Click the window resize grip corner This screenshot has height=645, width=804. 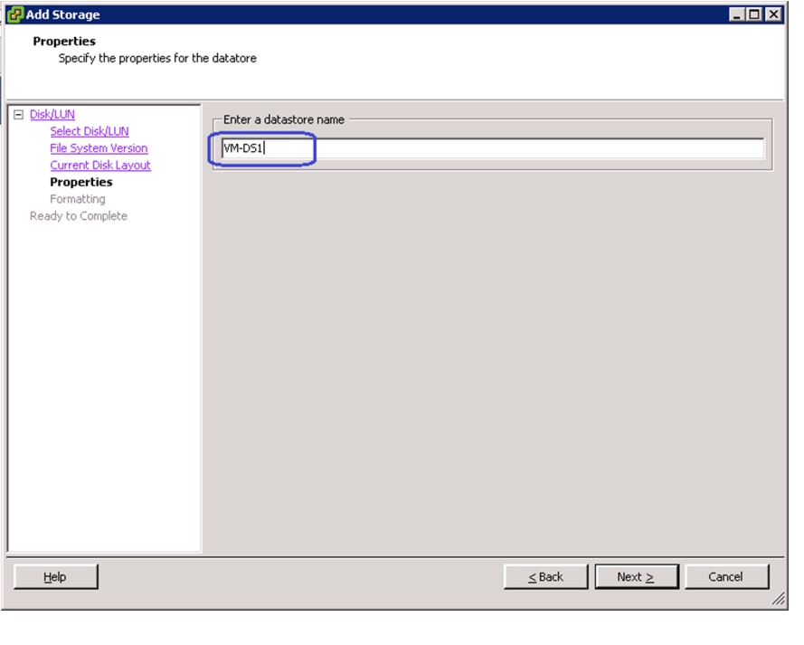tap(779, 599)
